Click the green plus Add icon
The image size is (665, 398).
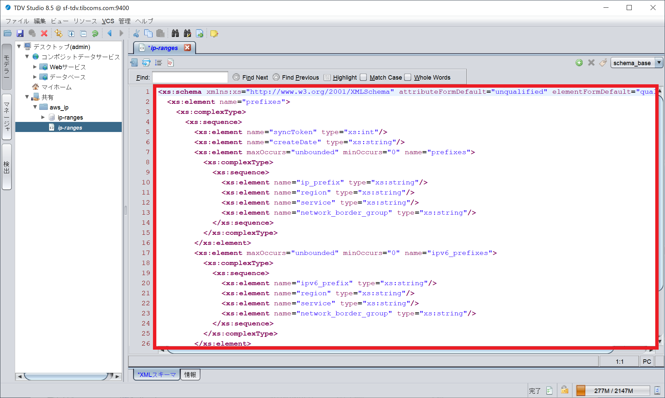pos(579,62)
